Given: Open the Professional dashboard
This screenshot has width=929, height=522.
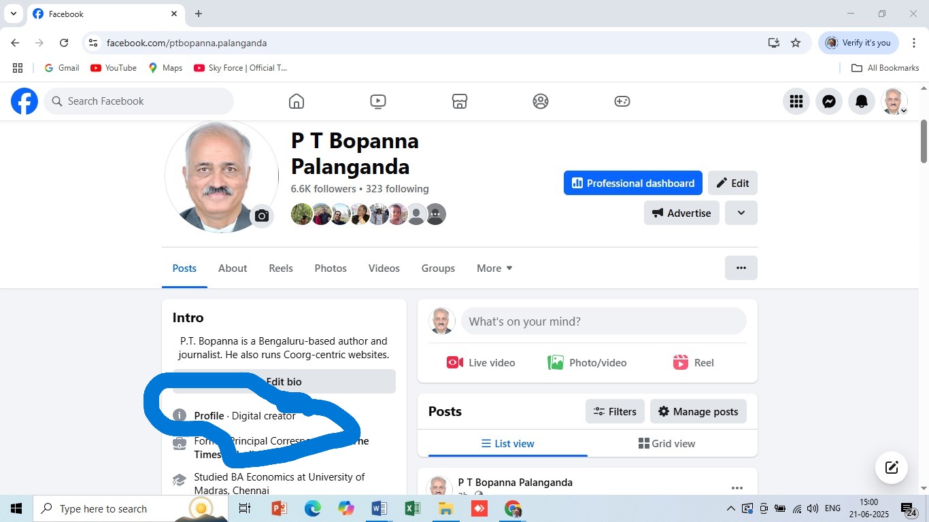Looking at the screenshot, I should pos(633,183).
